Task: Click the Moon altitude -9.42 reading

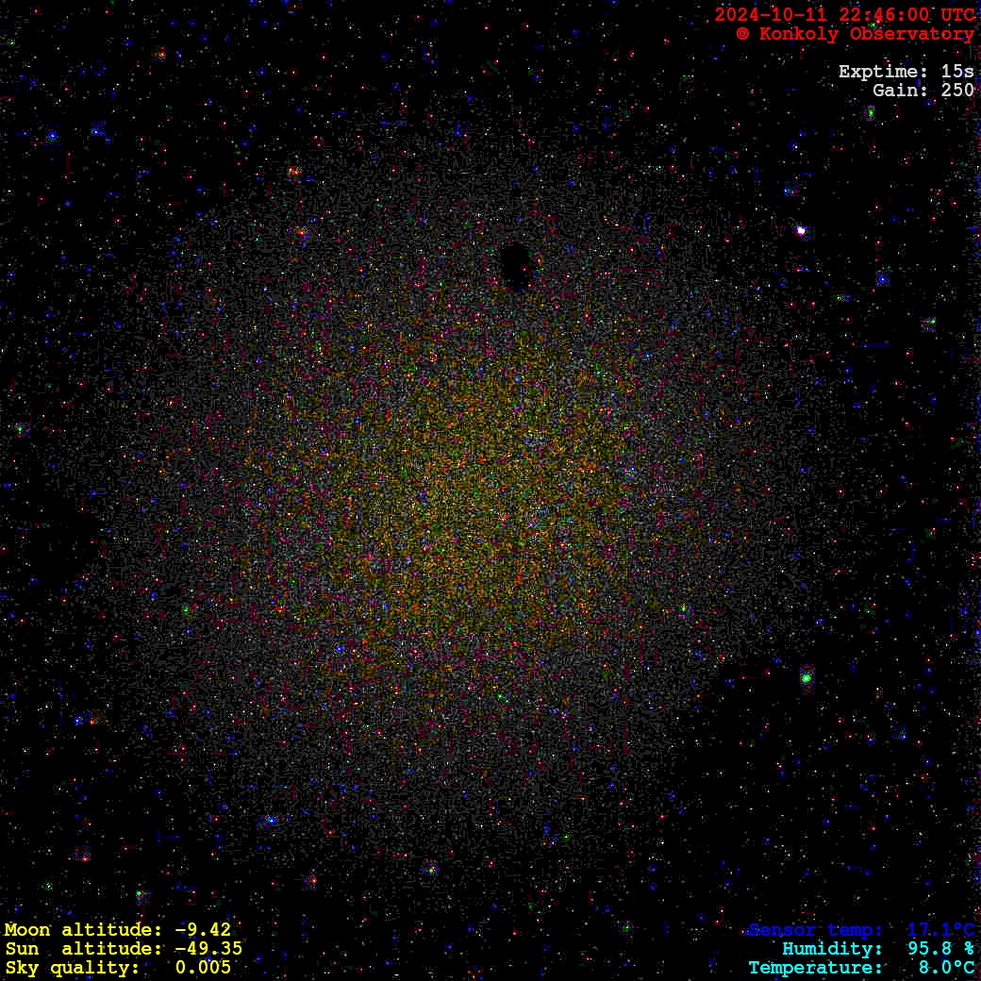Action: [118, 930]
